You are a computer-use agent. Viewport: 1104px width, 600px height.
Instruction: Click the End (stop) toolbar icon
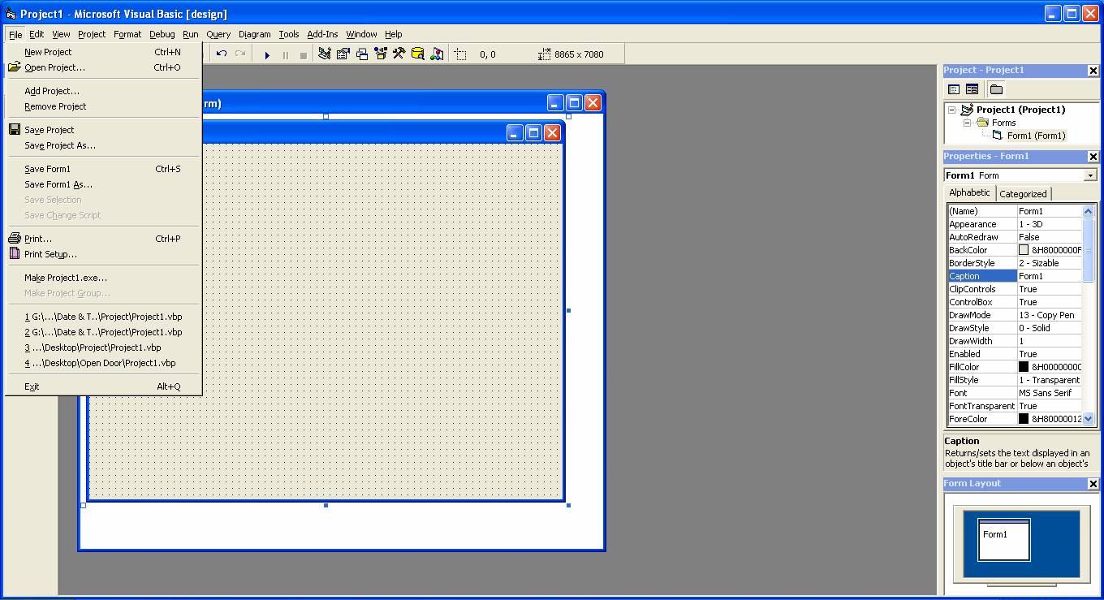click(x=304, y=54)
